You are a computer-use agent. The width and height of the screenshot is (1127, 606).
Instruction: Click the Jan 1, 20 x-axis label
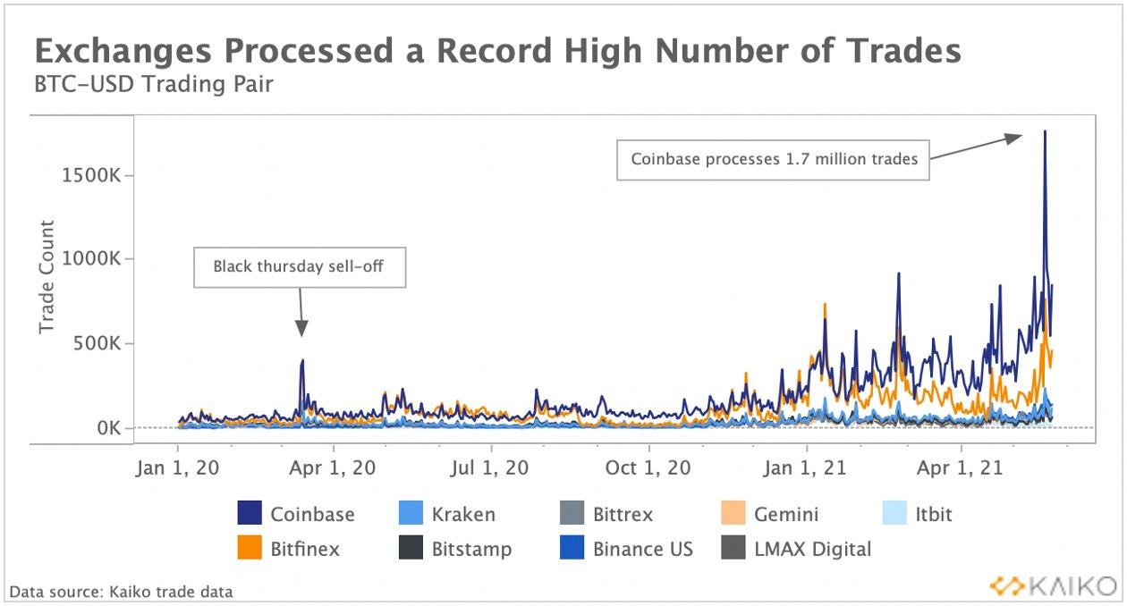176,467
